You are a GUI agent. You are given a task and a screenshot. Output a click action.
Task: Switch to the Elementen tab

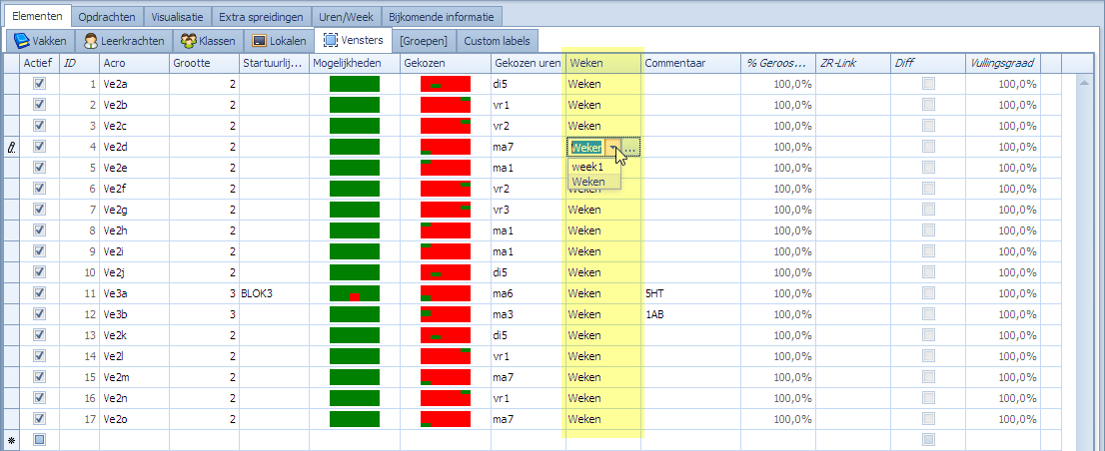tap(37, 16)
